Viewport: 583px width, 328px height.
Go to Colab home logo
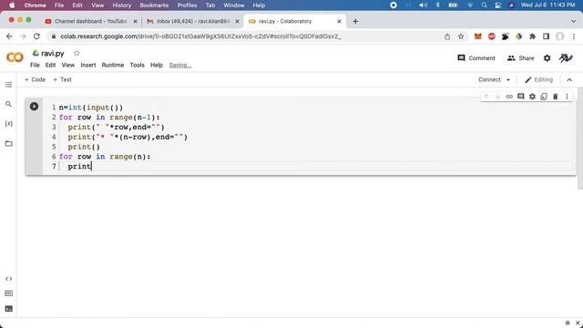15,57
